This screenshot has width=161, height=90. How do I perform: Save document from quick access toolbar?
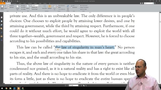(x=5, y=1)
